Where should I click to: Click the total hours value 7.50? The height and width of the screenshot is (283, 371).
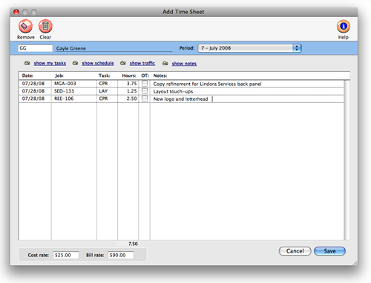[x=133, y=244]
